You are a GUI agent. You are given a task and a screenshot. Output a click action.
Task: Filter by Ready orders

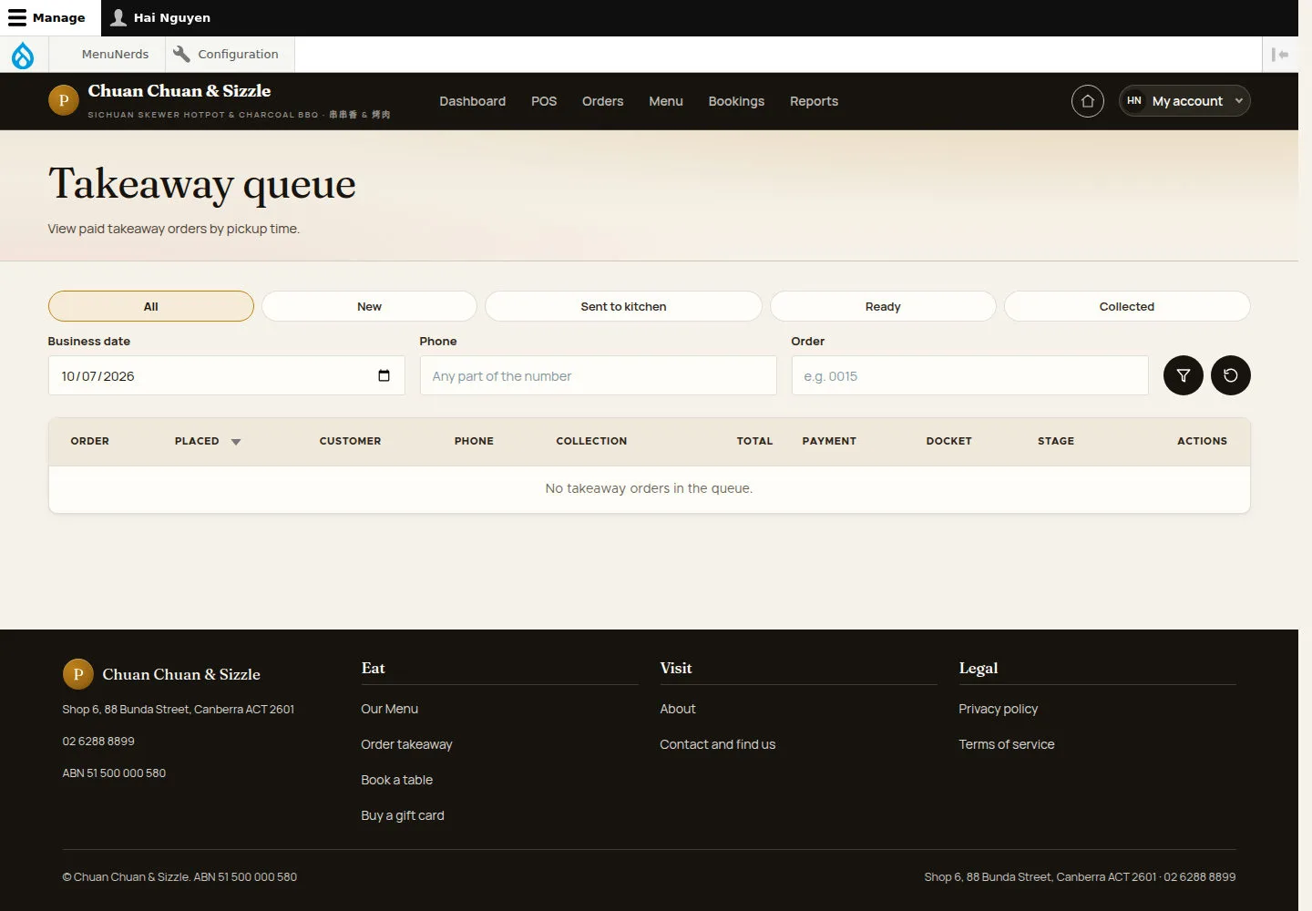[x=883, y=306]
